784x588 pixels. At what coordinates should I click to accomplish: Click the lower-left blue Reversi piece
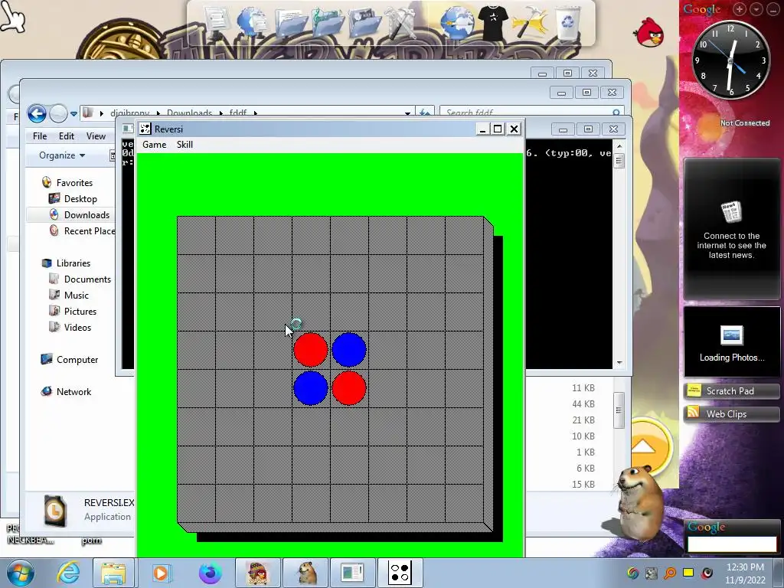click(x=311, y=388)
